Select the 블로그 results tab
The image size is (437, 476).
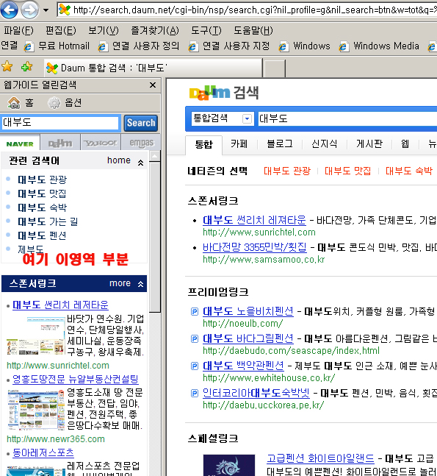pyautogui.click(x=280, y=144)
